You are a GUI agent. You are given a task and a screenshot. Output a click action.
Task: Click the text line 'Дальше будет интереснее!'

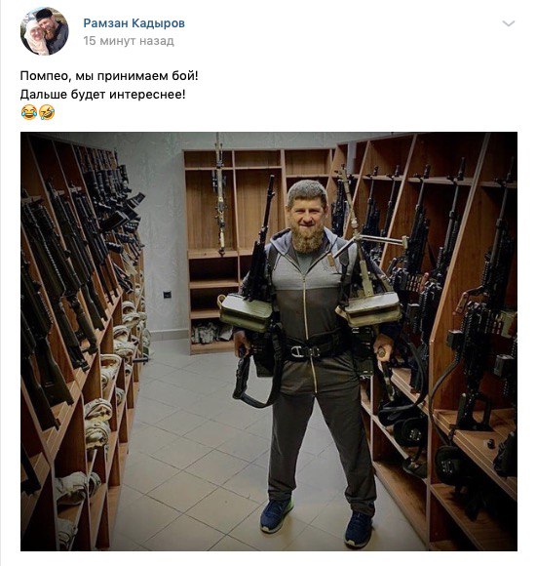(102, 95)
